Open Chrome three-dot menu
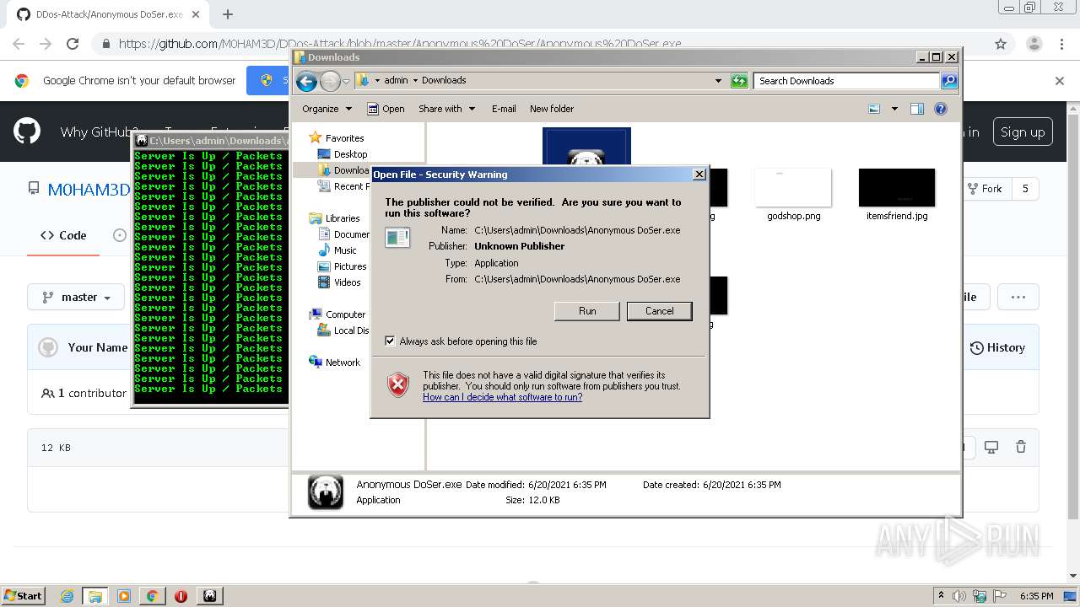Viewport: 1080px width, 607px height. point(1061,44)
